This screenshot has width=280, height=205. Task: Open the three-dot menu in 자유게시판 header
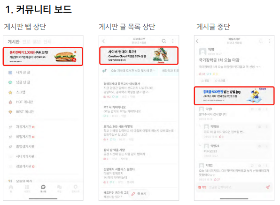[173, 41]
